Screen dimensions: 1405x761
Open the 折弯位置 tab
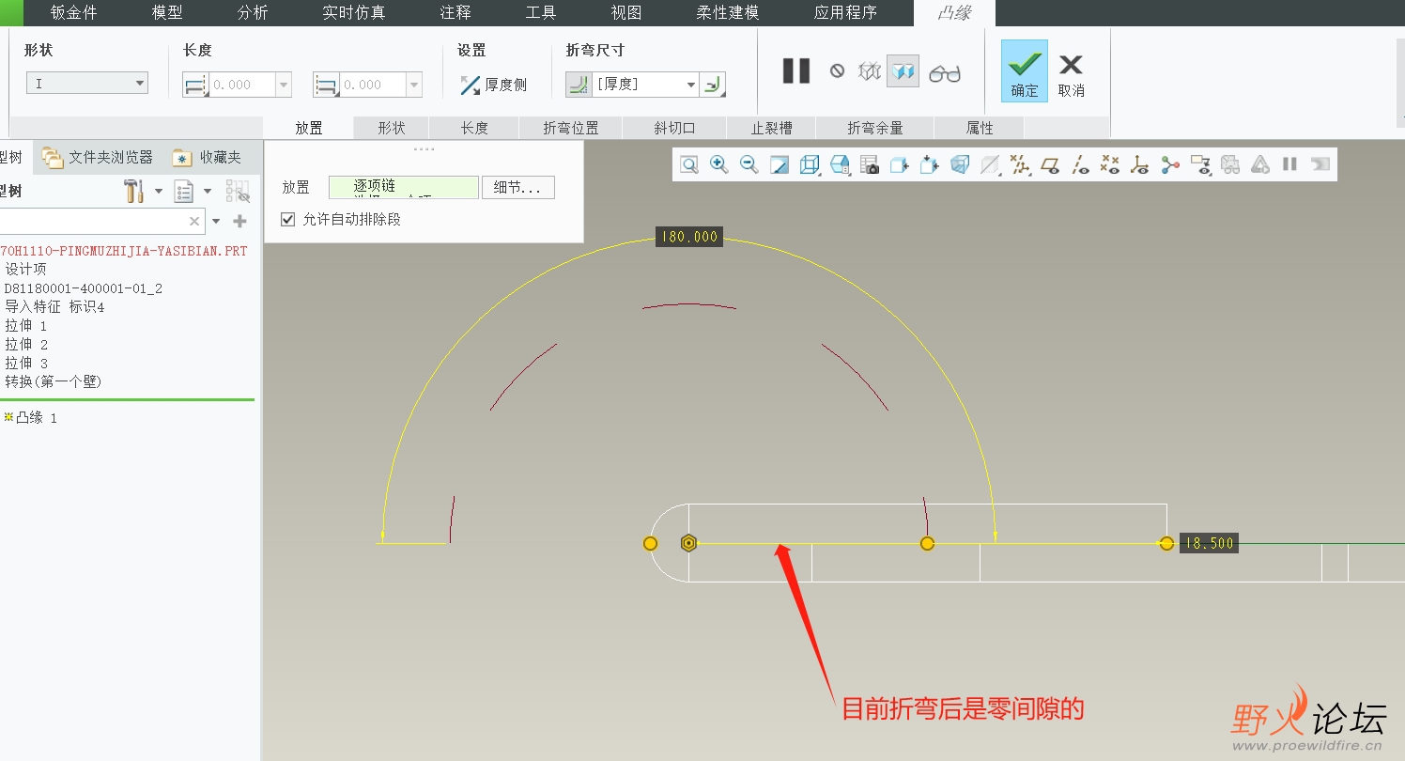pyautogui.click(x=571, y=128)
